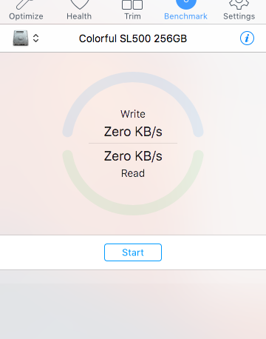Viewport: 266px width, 339px height.
Task: Open the Optimize wrench icon
Action: tap(24, 4)
